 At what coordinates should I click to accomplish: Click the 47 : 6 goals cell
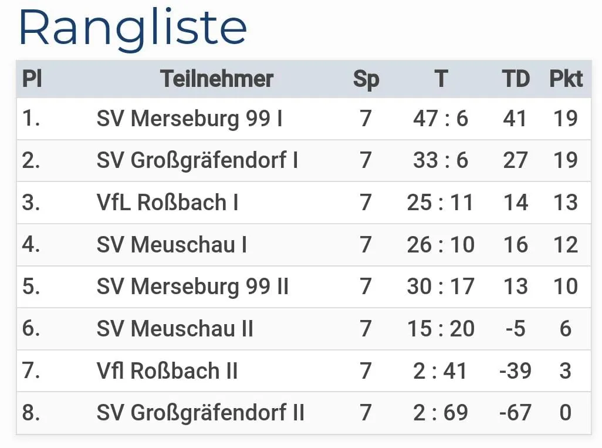pos(441,119)
